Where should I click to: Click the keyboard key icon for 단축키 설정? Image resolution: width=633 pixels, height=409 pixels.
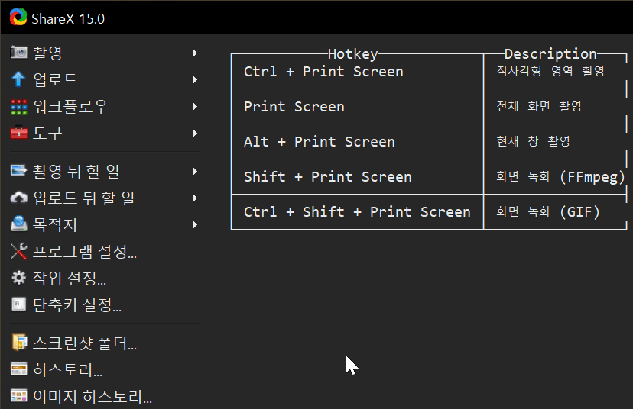18,304
